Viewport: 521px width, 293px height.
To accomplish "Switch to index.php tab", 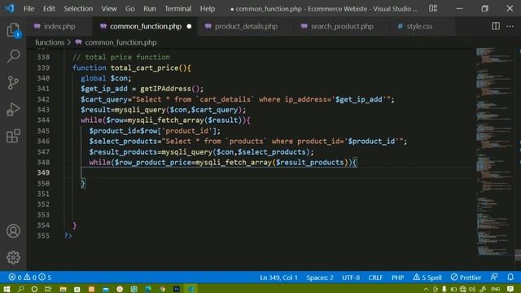I will [59, 26].
